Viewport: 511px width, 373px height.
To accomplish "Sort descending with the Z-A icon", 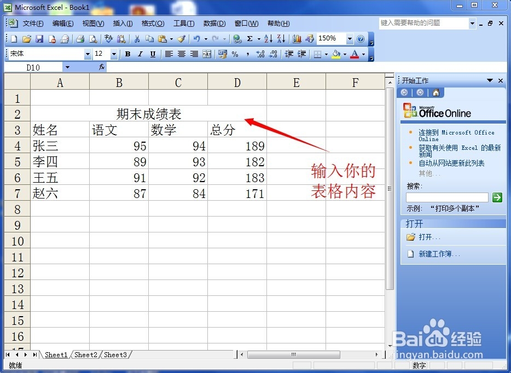I will [281, 39].
